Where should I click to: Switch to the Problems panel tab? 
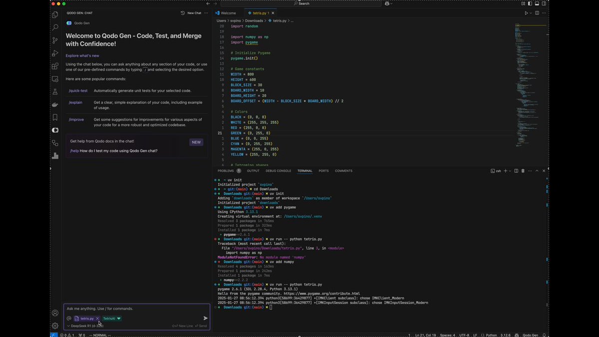point(229,171)
